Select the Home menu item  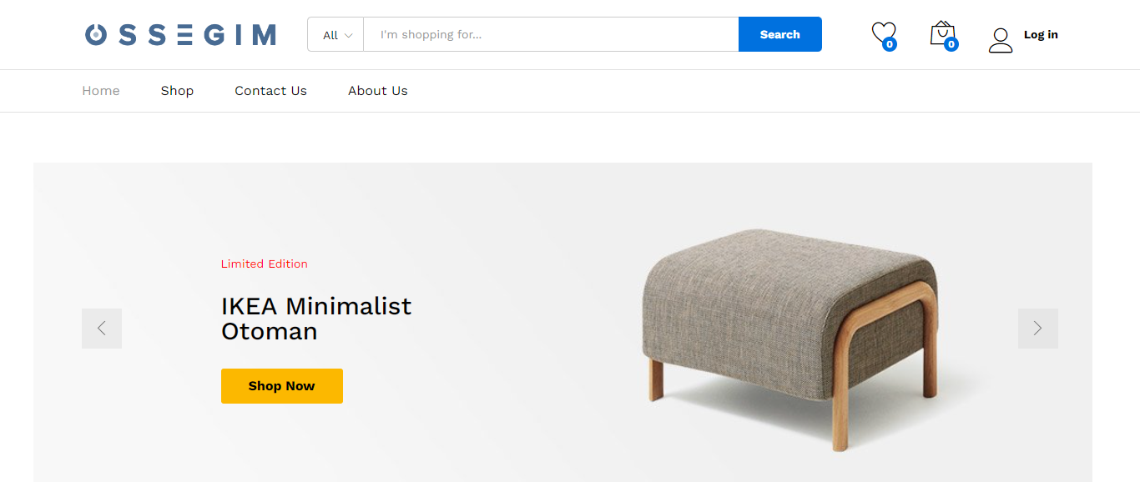[x=101, y=91]
